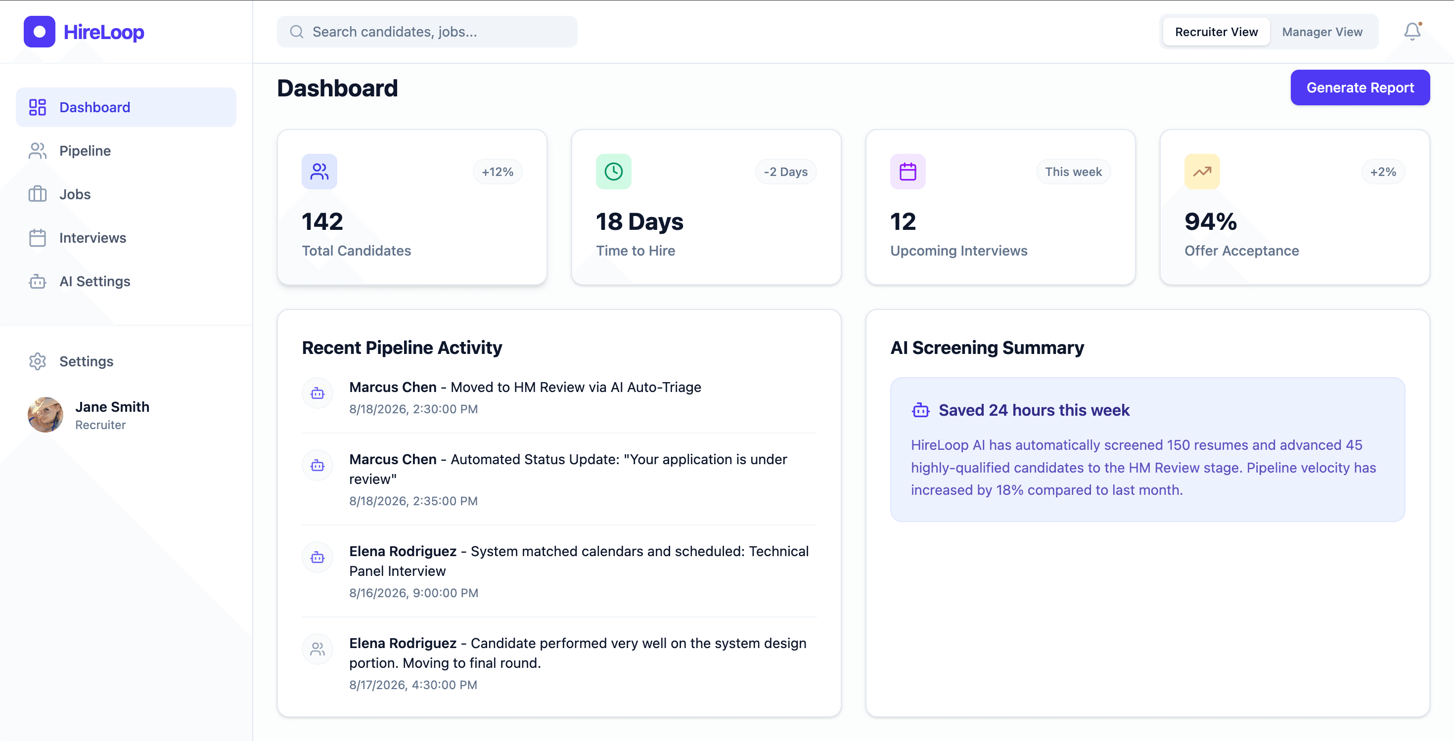1454x741 pixels.
Task: Click the 18 Days value
Action: [x=639, y=221]
